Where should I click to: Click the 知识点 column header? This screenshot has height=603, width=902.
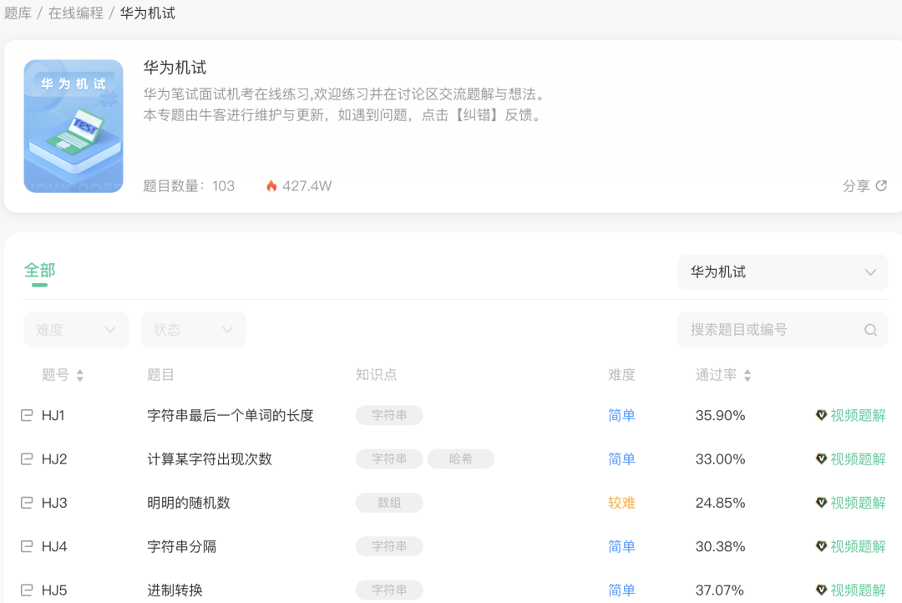pos(376,375)
